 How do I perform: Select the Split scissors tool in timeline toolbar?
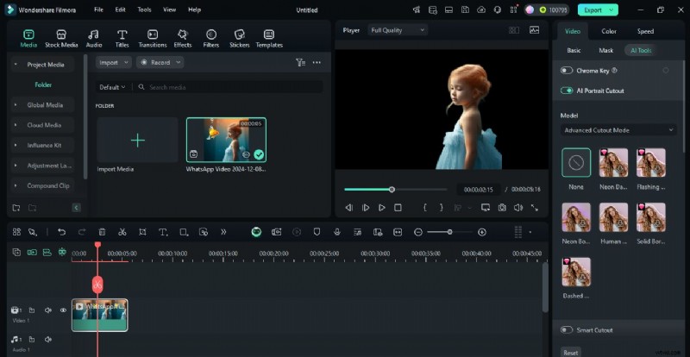pos(122,232)
